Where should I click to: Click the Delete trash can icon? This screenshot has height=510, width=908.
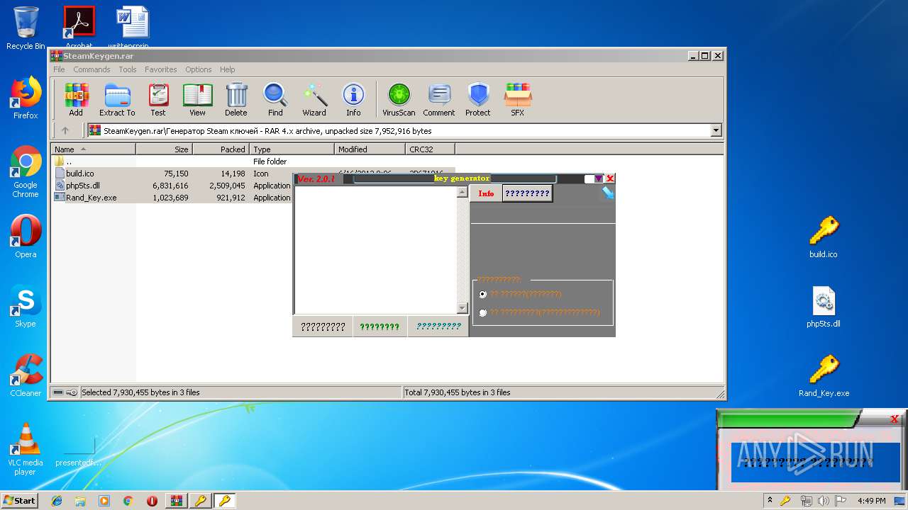pyautogui.click(x=236, y=99)
